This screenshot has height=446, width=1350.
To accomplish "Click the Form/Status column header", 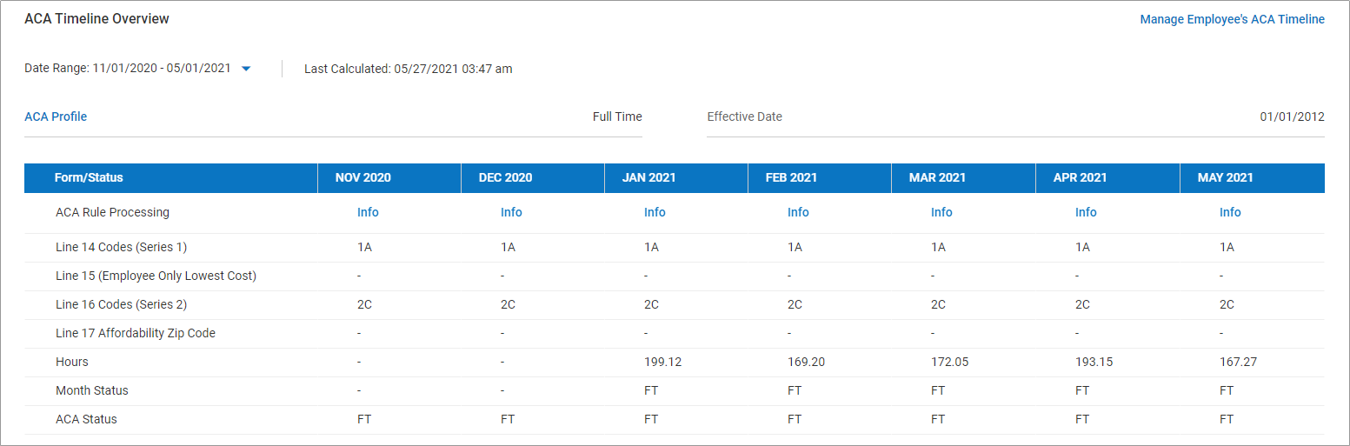I will [171, 177].
